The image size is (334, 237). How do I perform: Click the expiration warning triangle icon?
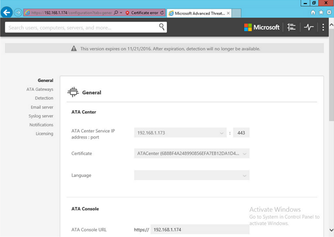click(x=74, y=49)
